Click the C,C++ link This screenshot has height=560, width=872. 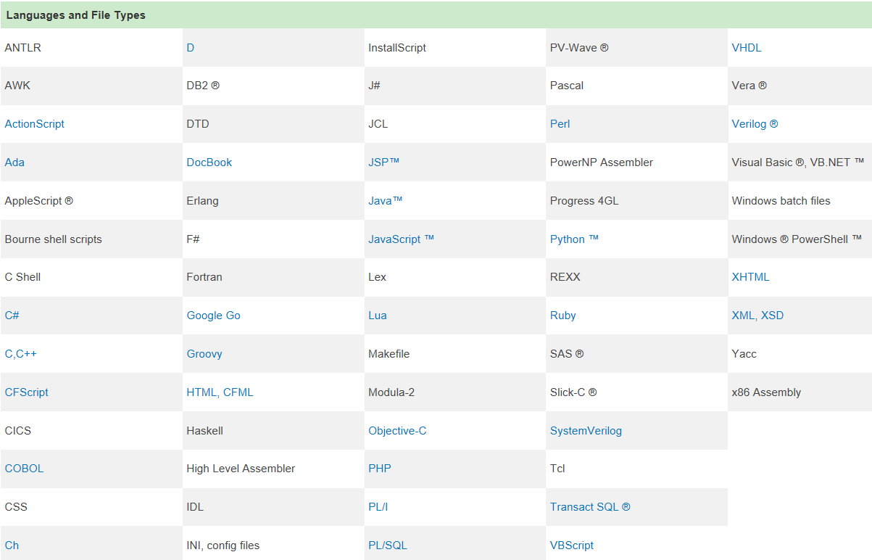pos(21,354)
